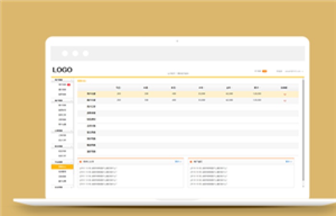Click the red icon in the second table row
Viewport: 336px width, 216px height.
pos(285,101)
